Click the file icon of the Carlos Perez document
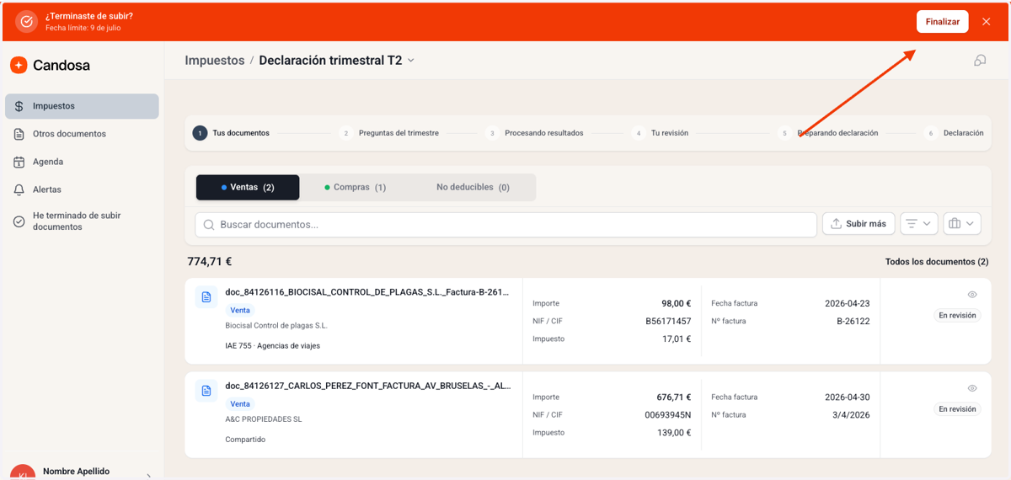 pos(206,391)
